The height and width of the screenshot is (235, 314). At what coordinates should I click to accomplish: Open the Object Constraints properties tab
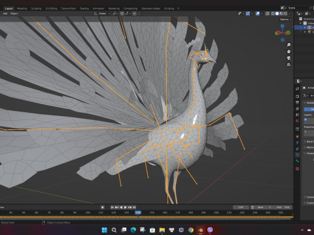[297, 149]
